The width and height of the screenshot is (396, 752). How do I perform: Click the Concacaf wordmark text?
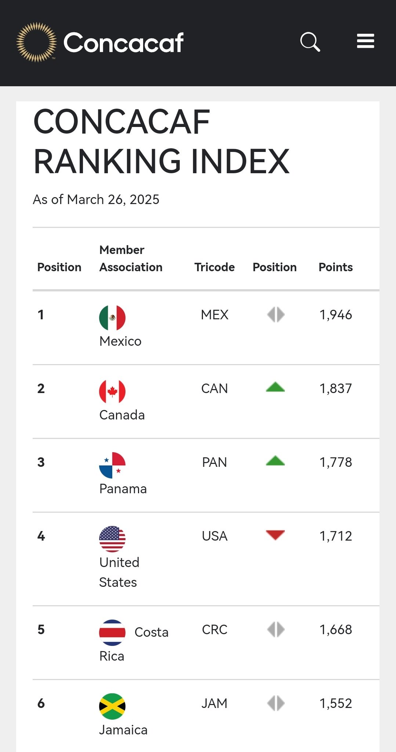pyautogui.click(x=123, y=43)
